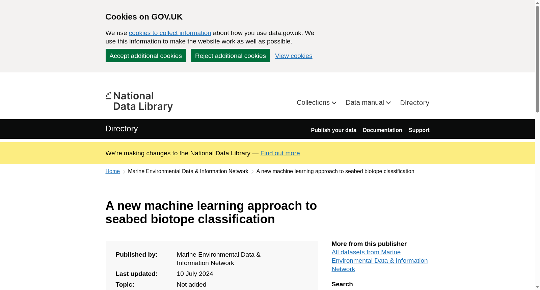Click Find out more in yellow banner
This screenshot has width=540, height=290.
click(280, 153)
